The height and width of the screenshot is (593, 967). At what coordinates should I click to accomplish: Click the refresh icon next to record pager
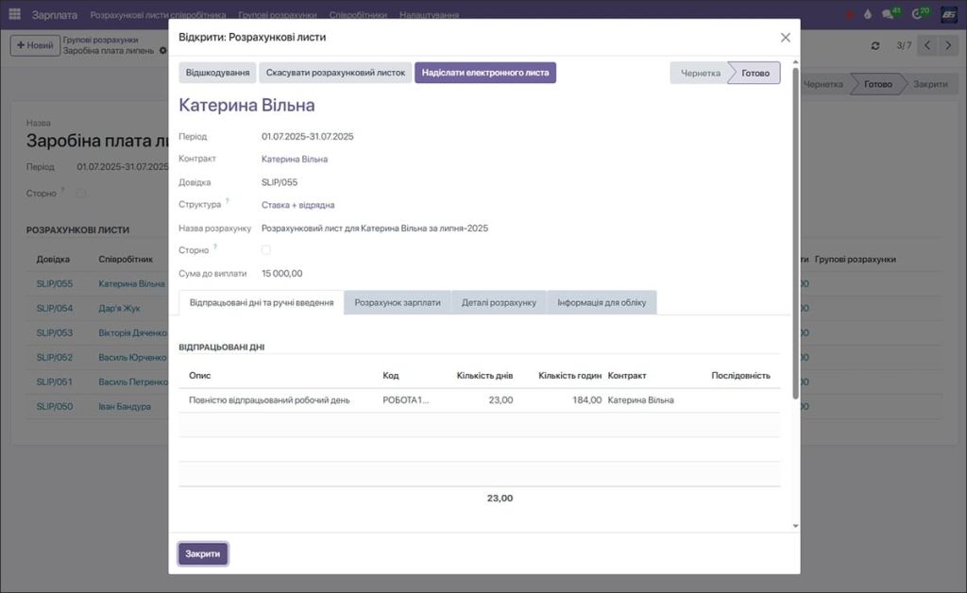[877, 43]
